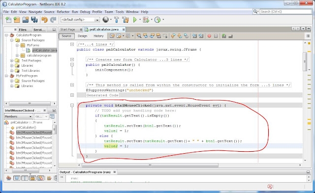Click the Last Edit editor toolbar icon

112,36
